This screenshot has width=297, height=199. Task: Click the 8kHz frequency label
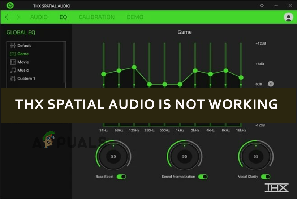pyautogui.click(x=226, y=130)
